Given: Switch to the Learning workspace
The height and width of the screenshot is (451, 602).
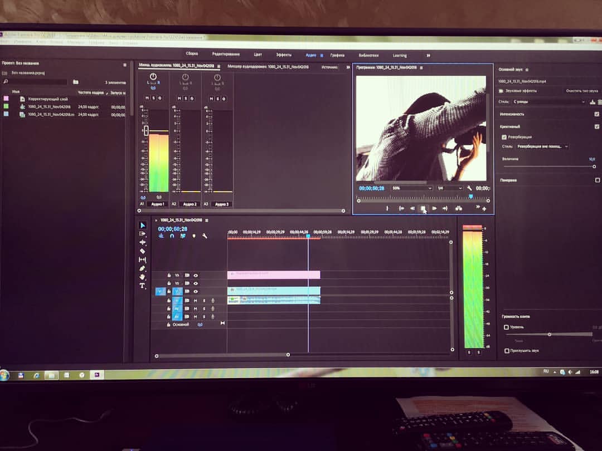Looking at the screenshot, I should (x=400, y=55).
